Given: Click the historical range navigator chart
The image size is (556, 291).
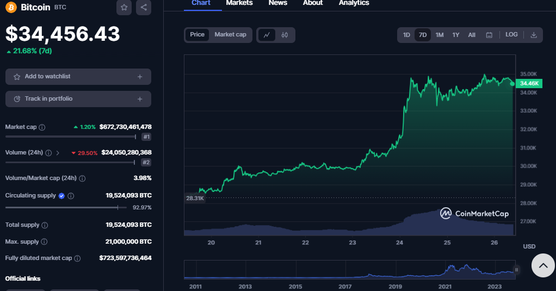Looking at the screenshot, I should coord(350,270).
